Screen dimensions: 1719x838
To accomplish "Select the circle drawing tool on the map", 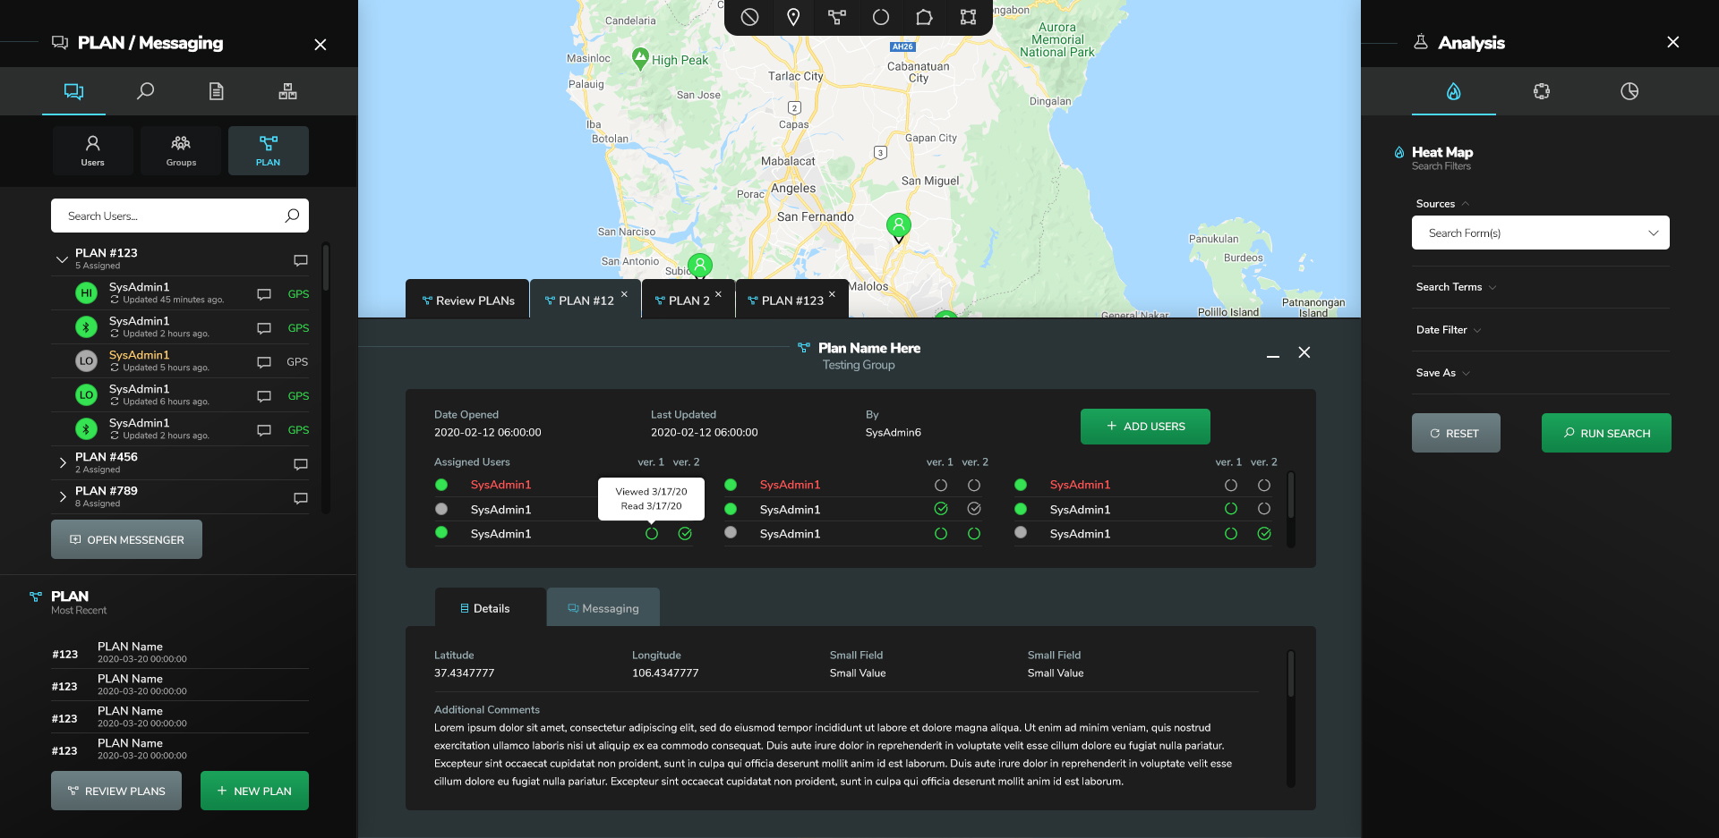I will pos(881,17).
